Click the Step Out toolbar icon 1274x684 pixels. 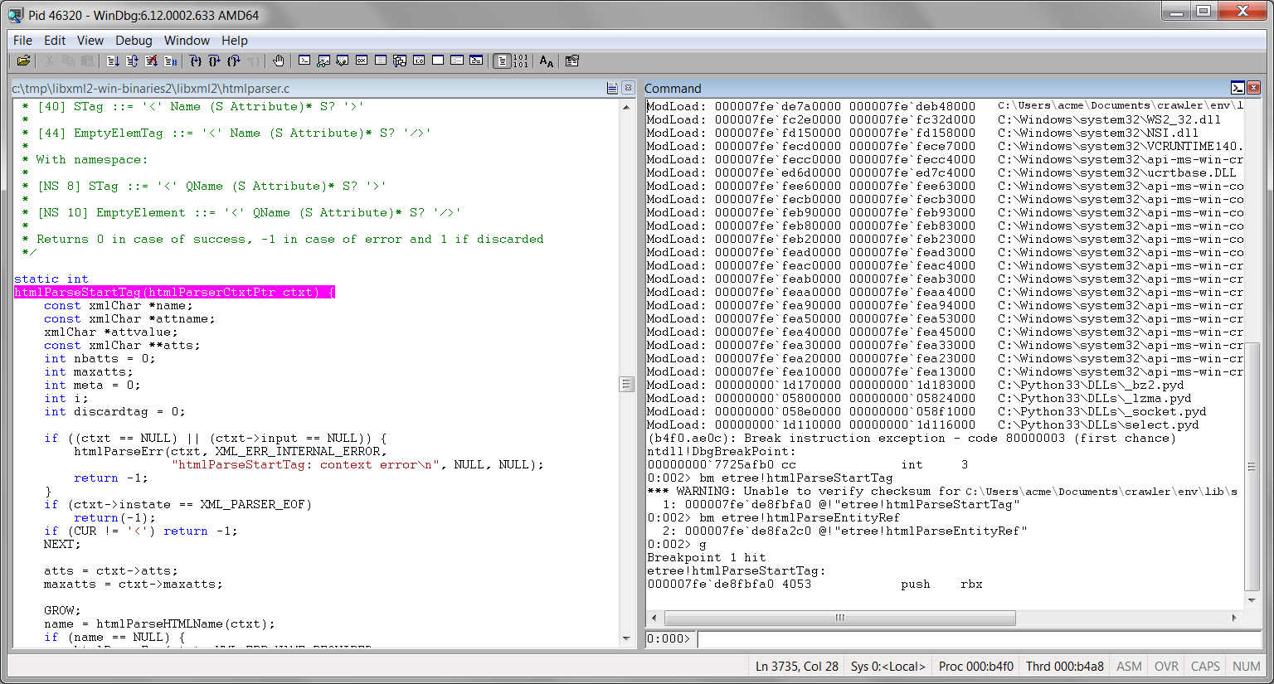click(234, 61)
